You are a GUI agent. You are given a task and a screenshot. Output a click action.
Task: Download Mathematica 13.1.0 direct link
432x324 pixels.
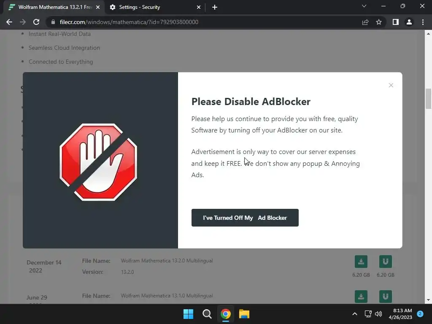tap(361, 297)
